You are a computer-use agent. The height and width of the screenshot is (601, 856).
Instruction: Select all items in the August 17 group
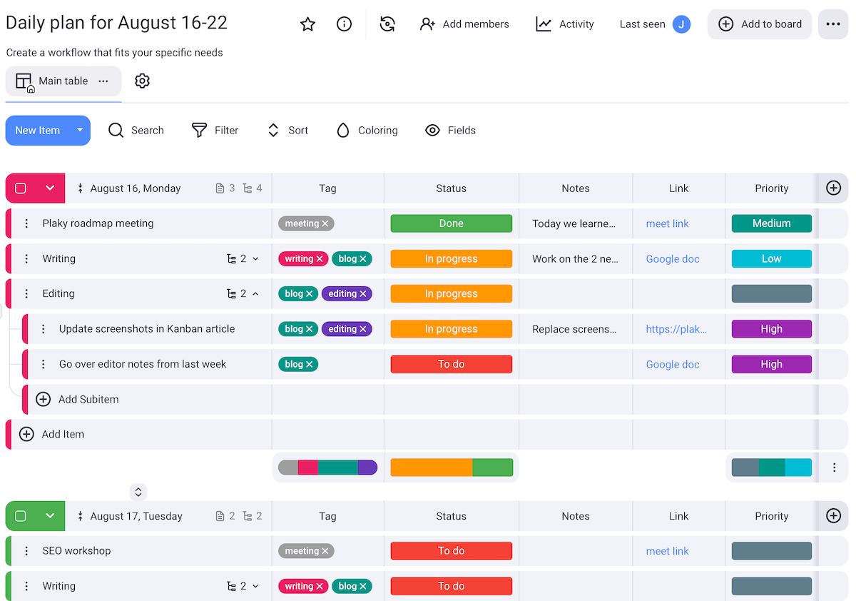coord(21,515)
